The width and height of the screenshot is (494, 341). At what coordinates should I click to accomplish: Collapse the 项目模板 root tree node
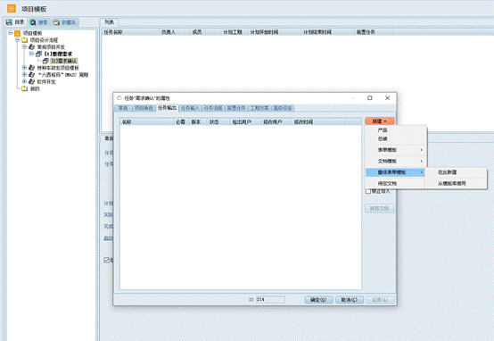coord(11,33)
